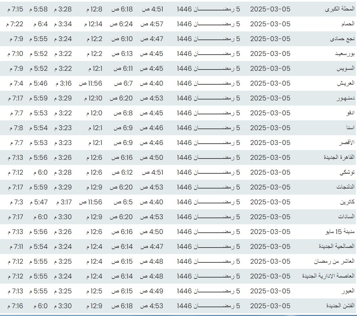Click the بورسعيد city name
Screen dimensions: 357x316
[x=345, y=54]
